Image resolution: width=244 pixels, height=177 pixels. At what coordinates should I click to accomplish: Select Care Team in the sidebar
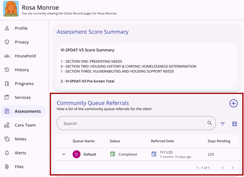click(25, 125)
